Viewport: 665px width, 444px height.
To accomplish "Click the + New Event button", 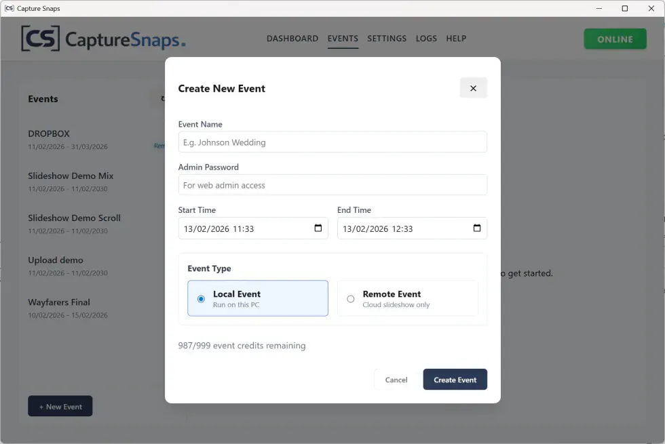I will 60,406.
